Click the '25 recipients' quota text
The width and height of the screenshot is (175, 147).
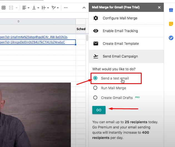[136, 122]
